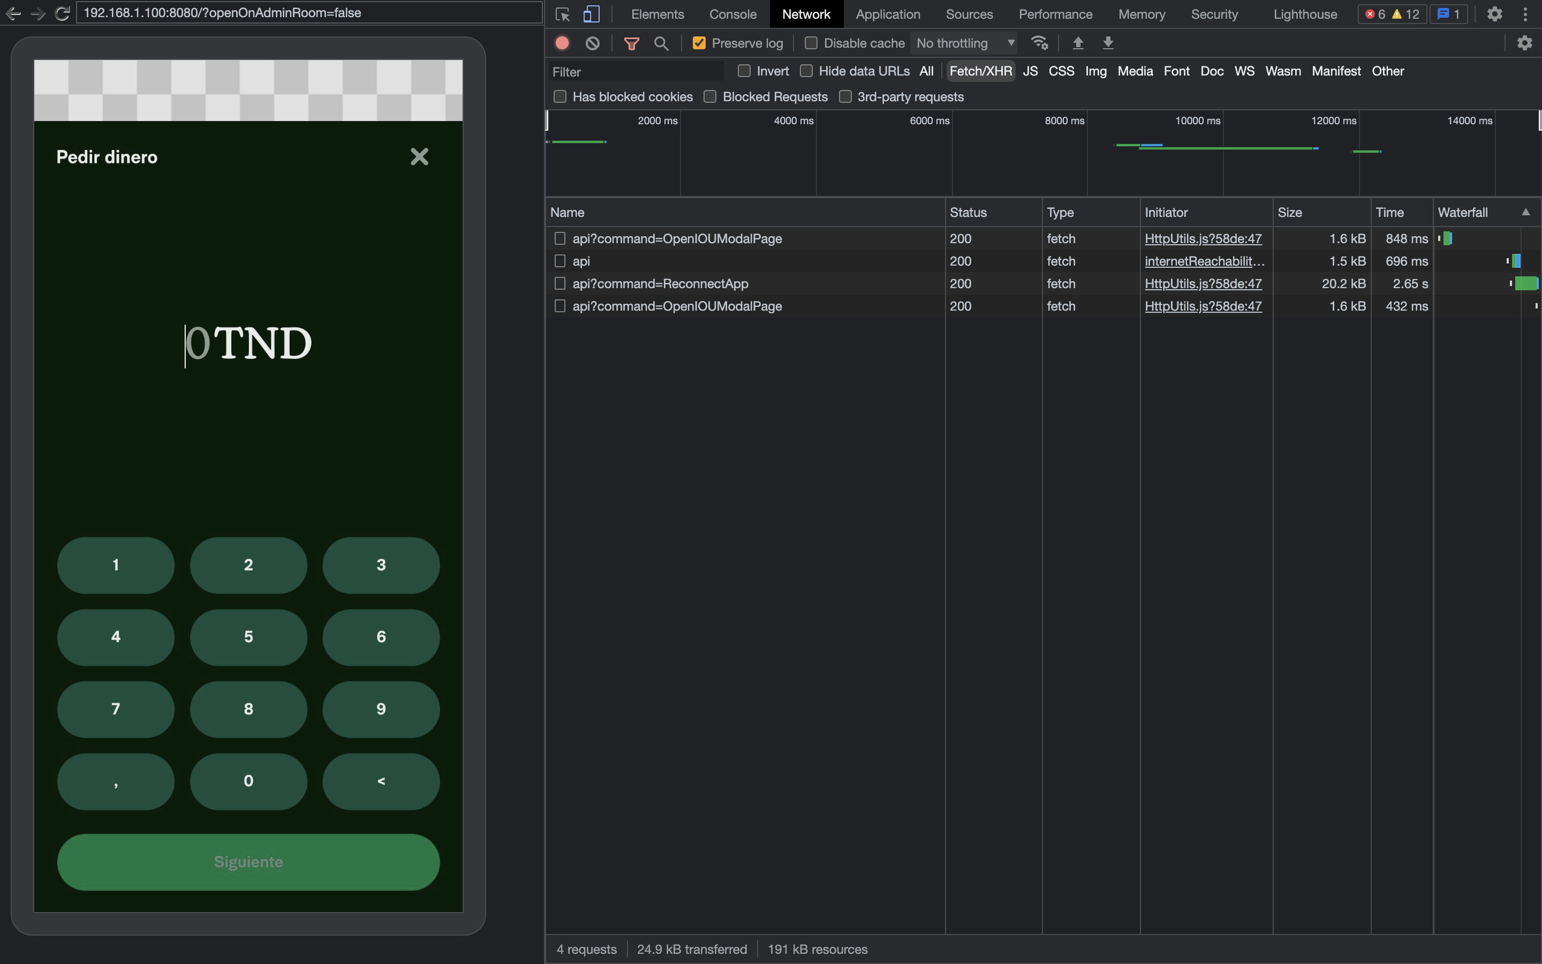Enable Has blocked cookies checkbox

pyautogui.click(x=560, y=96)
